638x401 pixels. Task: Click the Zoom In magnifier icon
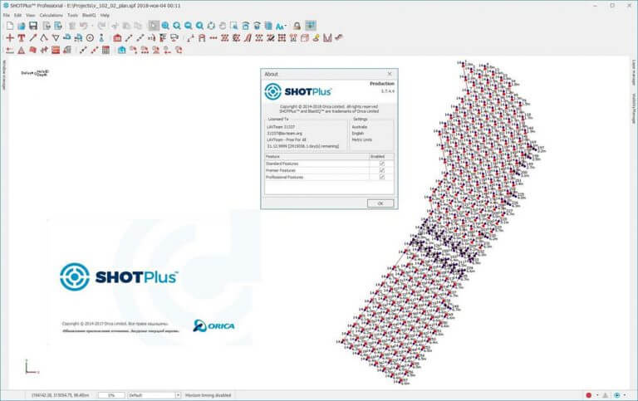pos(165,26)
